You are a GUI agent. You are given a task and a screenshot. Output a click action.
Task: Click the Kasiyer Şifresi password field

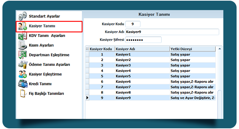click(143, 40)
